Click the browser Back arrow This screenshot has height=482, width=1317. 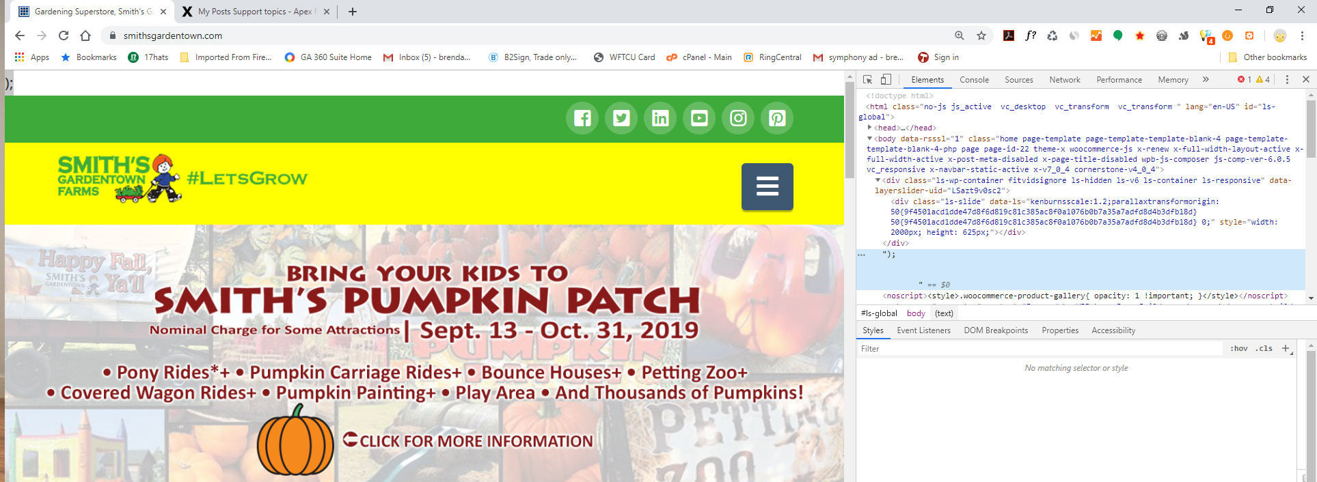[20, 36]
